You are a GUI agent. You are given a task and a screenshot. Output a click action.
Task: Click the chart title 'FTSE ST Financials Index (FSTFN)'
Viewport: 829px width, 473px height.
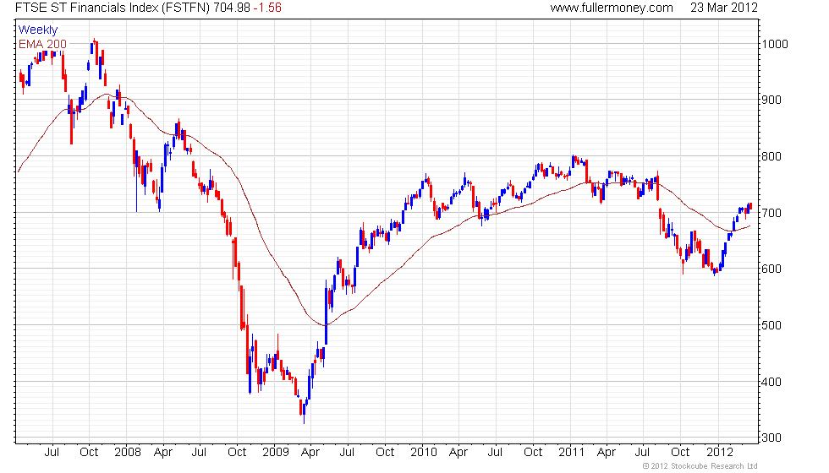pyautogui.click(x=112, y=8)
